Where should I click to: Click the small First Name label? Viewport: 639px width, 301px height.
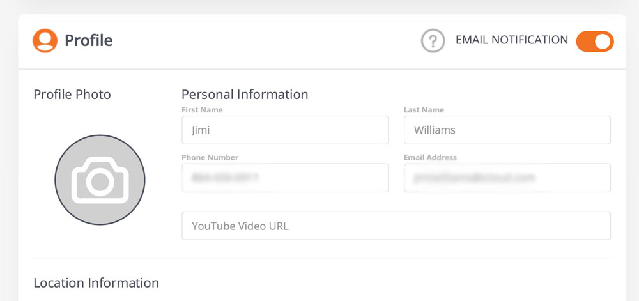(202, 110)
